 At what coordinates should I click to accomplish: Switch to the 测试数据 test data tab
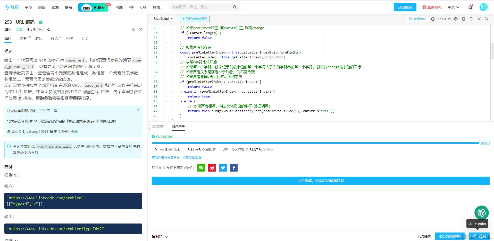pos(158,126)
